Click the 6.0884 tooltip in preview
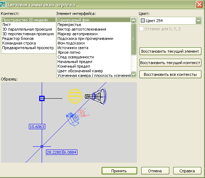 70,152
